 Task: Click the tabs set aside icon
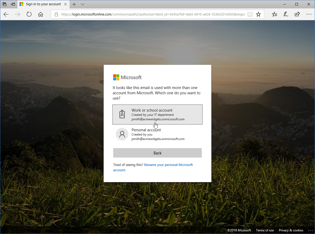pyautogui.click(x=5, y=4)
